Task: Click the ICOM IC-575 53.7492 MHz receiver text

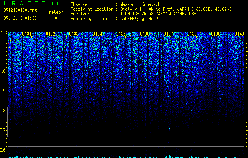Action: pyautogui.click(x=158, y=14)
